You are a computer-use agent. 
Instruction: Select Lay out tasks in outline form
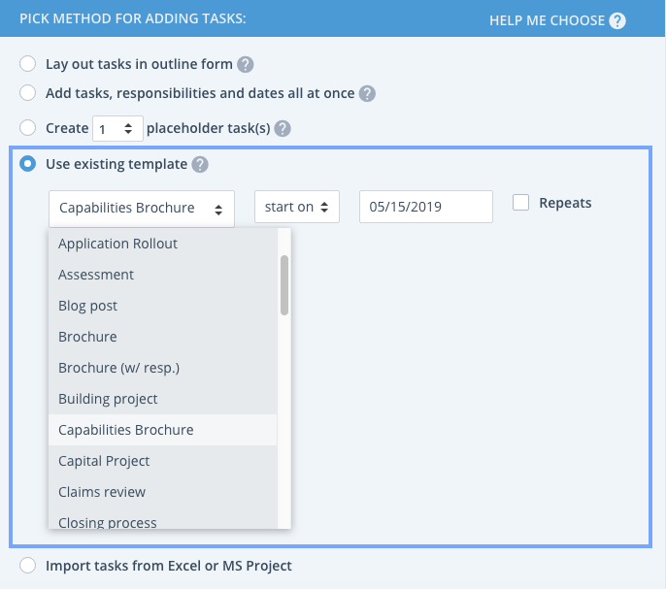point(28,65)
